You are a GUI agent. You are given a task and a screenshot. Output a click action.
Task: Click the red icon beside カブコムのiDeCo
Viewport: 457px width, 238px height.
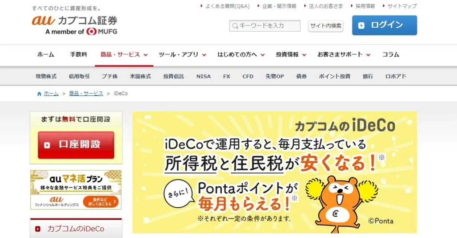tap(38, 229)
